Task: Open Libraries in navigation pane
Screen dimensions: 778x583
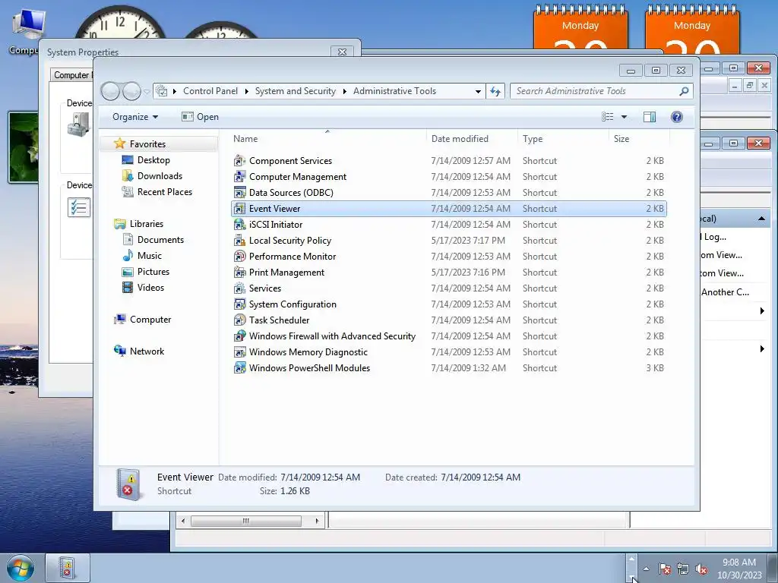Action: tap(147, 224)
